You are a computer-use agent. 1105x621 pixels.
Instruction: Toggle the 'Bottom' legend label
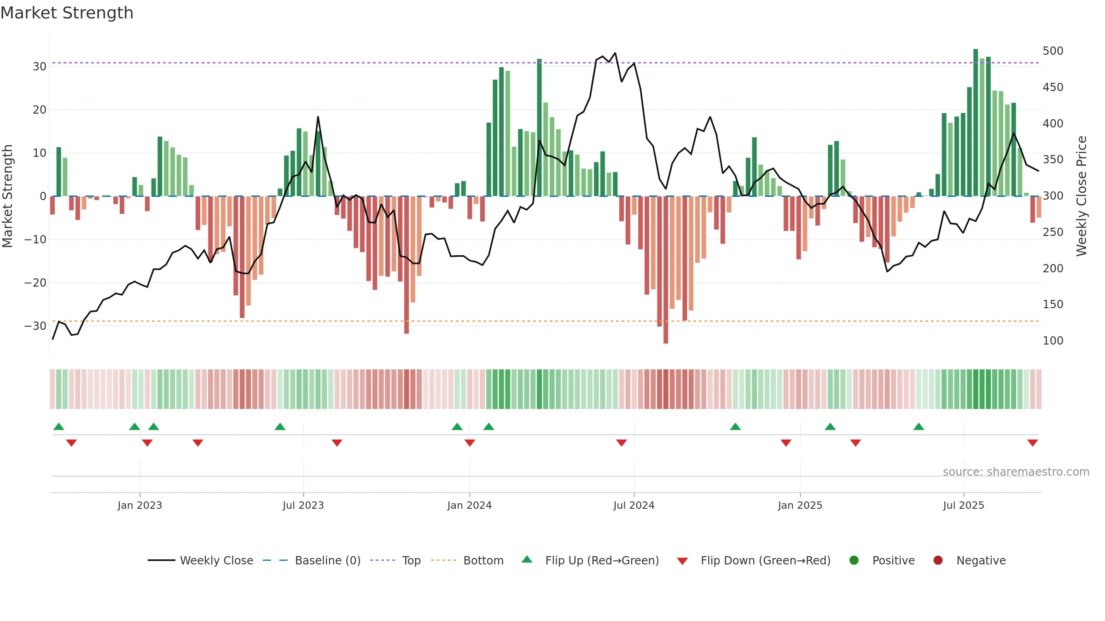[483, 561]
